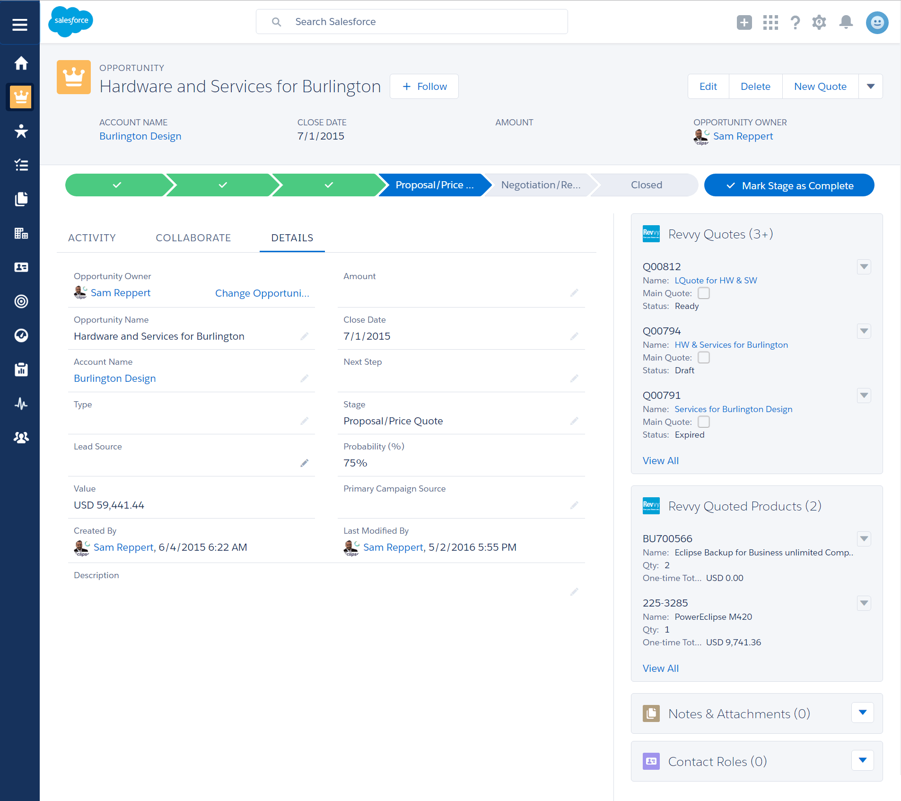901x801 pixels.
Task: Open Notes & Attachments dropdown arrow
Action: tap(863, 713)
